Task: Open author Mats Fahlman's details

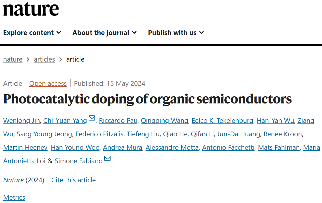Action: [279, 147]
